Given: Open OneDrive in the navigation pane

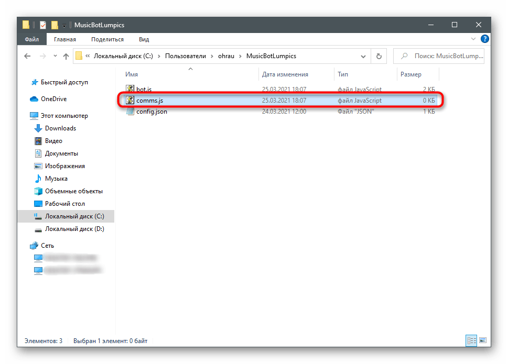Looking at the screenshot, I should [x=53, y=99].
